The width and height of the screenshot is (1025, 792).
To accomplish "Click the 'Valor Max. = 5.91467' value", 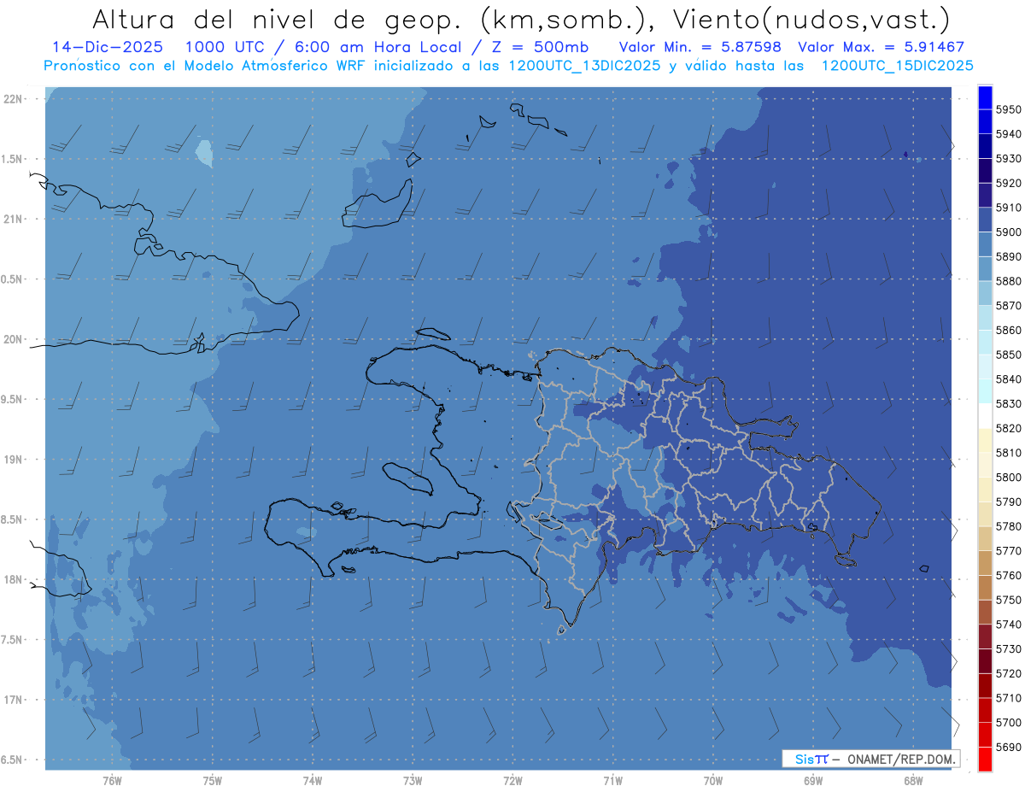I will click(x=881, y=47).
